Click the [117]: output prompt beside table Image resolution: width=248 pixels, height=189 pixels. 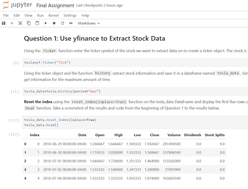click(15, 134)
